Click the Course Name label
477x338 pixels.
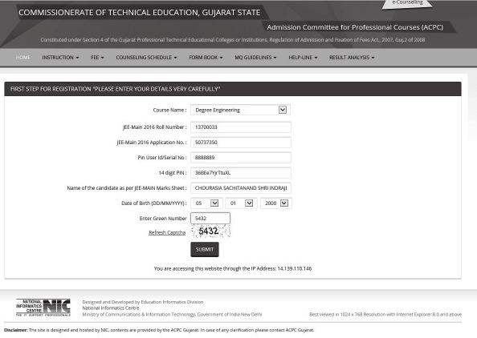[169, 110]
